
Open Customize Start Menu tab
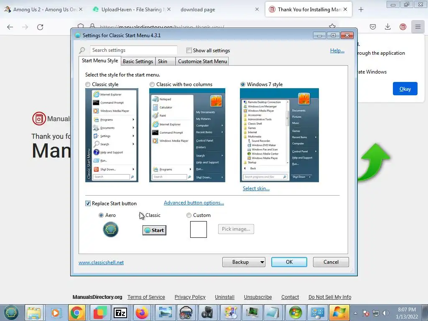click(202, 61)
